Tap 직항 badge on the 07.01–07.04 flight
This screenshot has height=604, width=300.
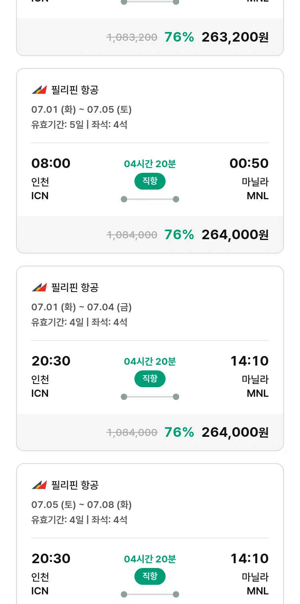click(x=150, y=379)
